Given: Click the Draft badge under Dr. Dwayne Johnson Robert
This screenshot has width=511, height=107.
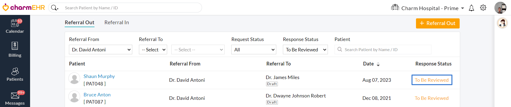Looking at the screenshot, I should tap(272, 102).
